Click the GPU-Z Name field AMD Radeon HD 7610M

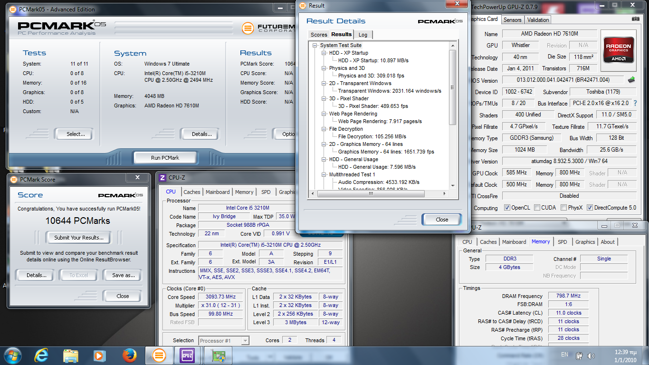click(549, 34)
